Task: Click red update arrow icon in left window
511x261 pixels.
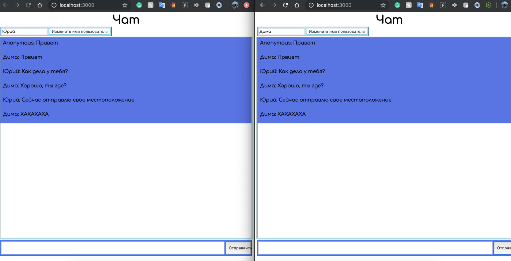Action: coord(246,5)
